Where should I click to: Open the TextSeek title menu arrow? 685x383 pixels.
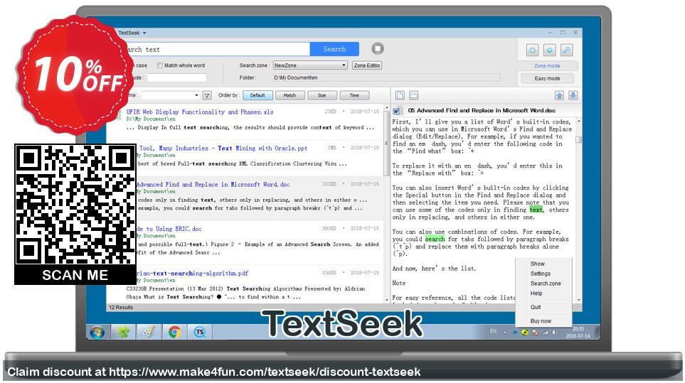pos(144,33)
